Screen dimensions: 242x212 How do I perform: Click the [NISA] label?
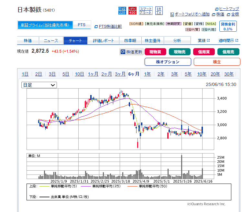[211, 24]
